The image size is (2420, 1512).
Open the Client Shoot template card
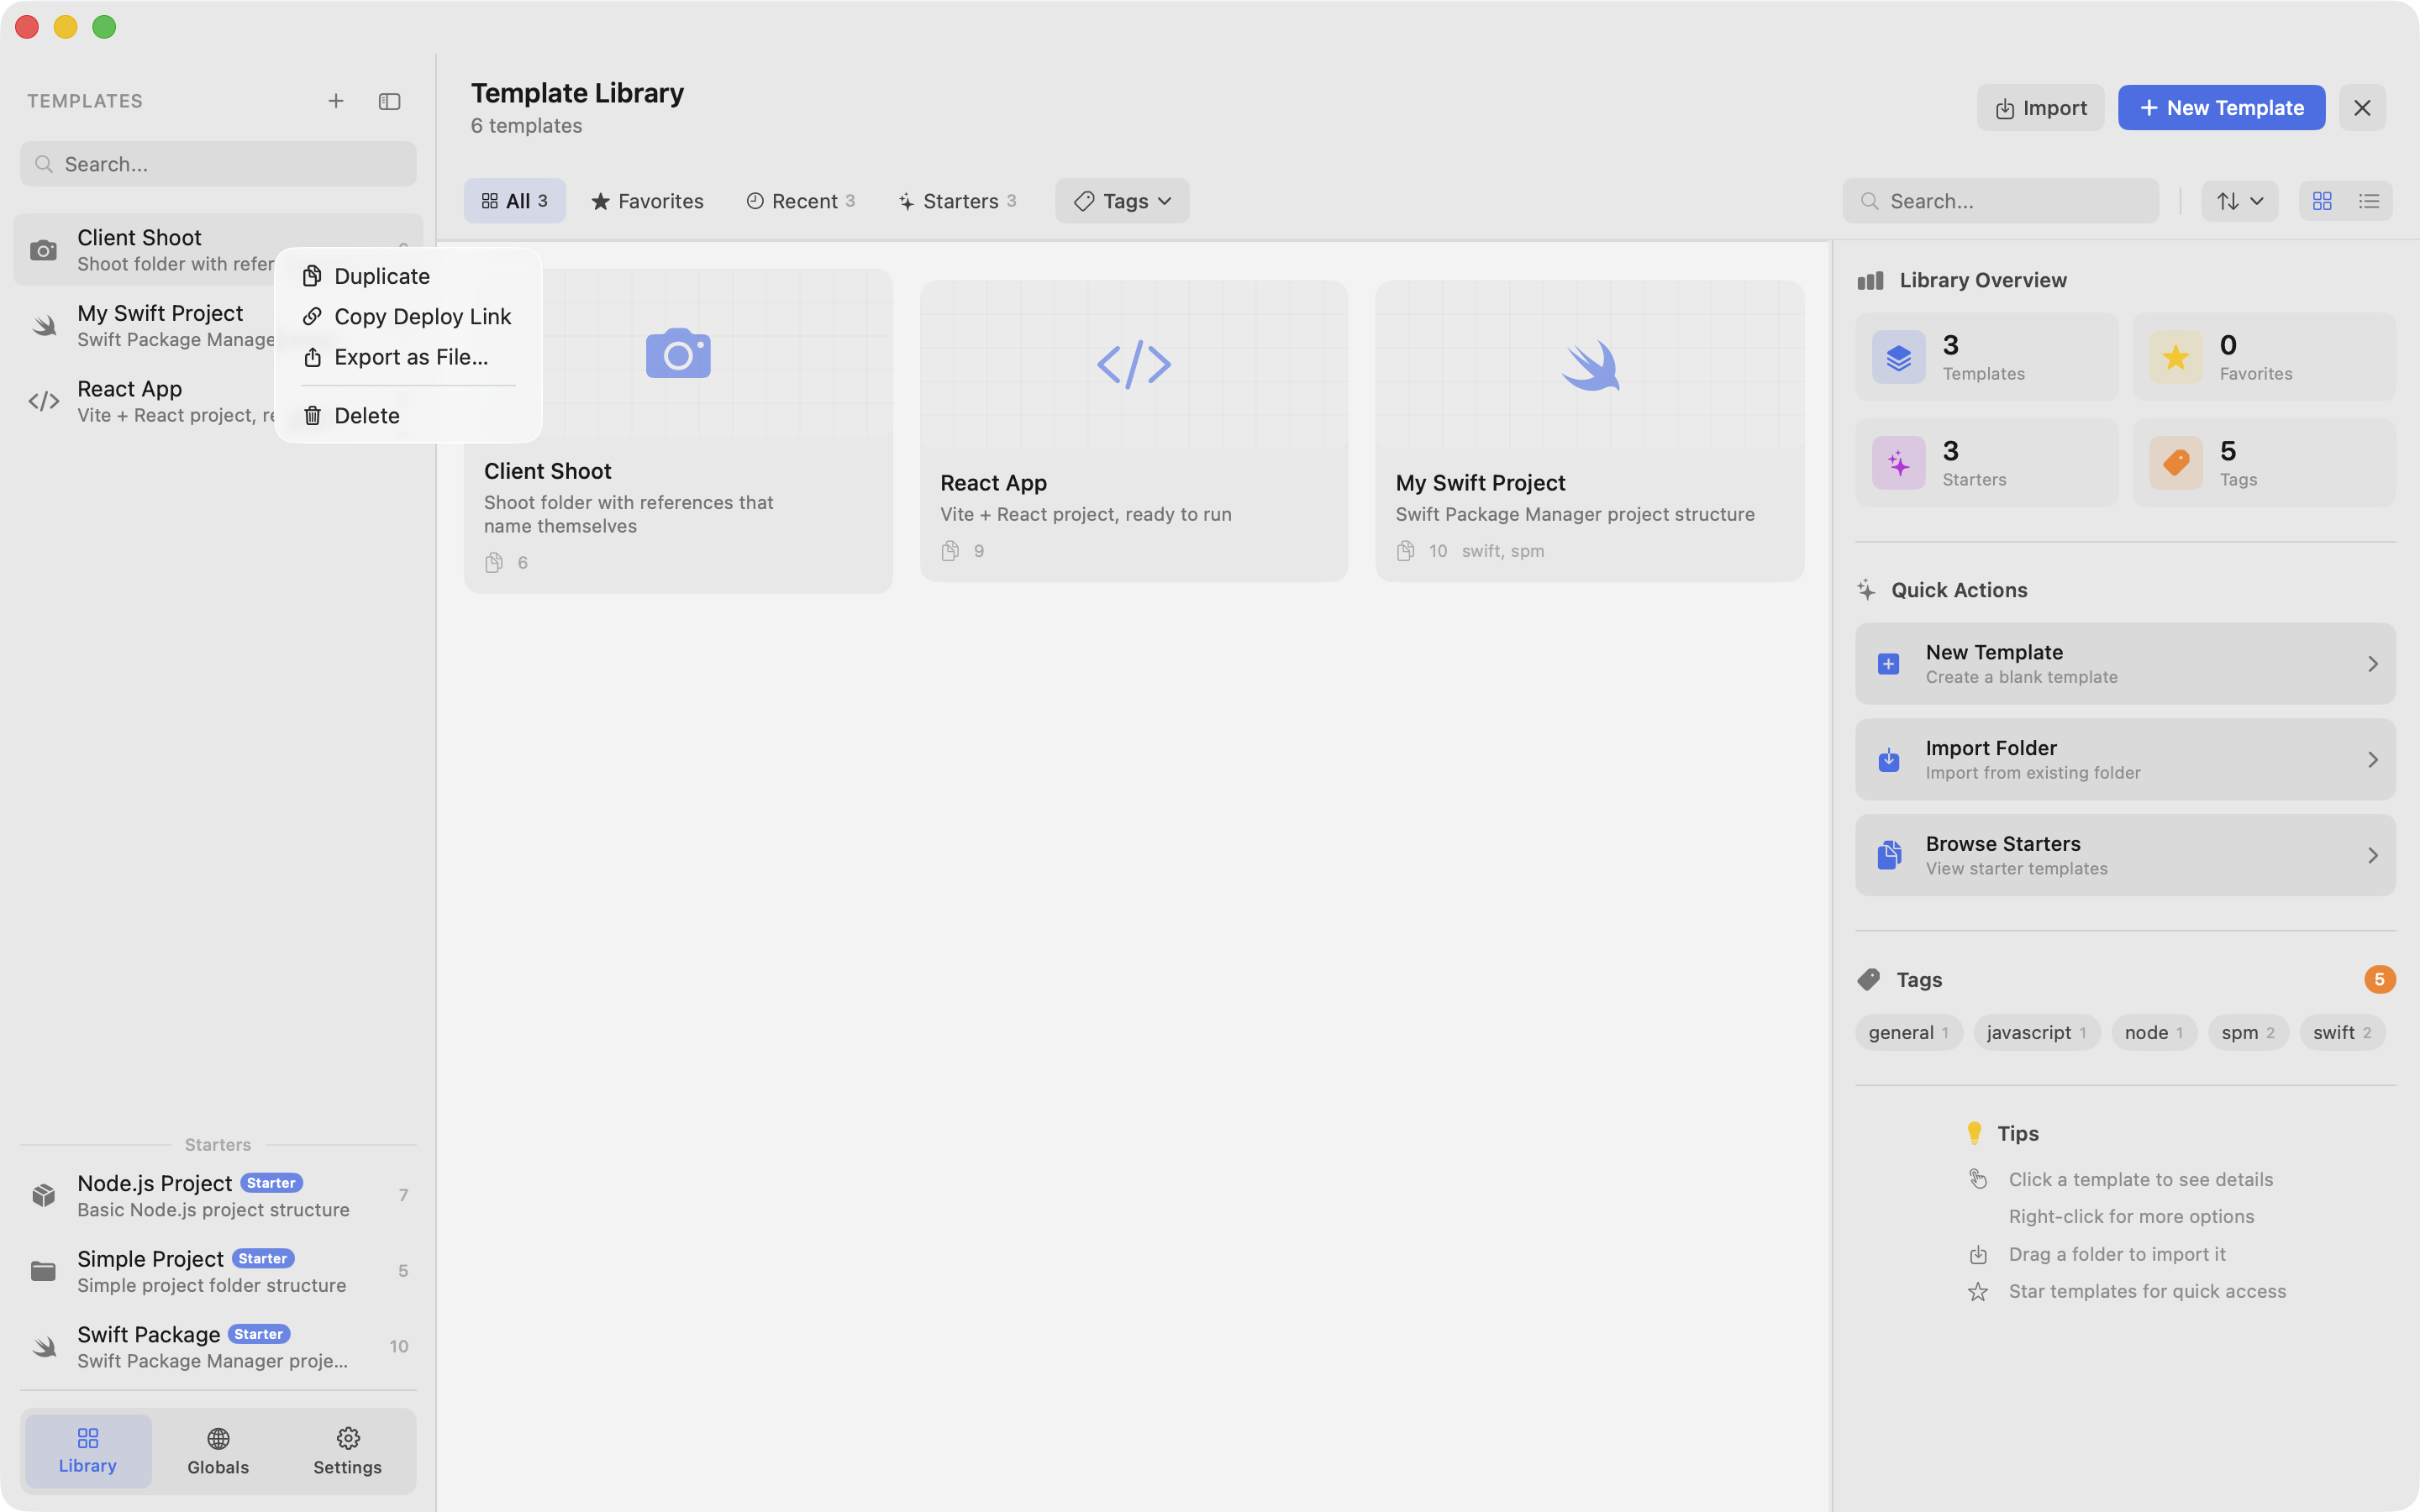[678, 431]
